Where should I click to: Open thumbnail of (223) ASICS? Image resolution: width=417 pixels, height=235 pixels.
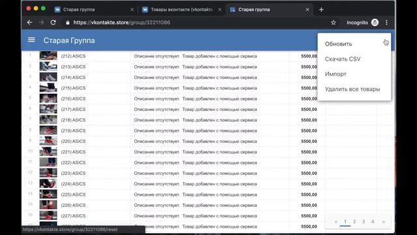pyautogui.click(x=48, y=173)
